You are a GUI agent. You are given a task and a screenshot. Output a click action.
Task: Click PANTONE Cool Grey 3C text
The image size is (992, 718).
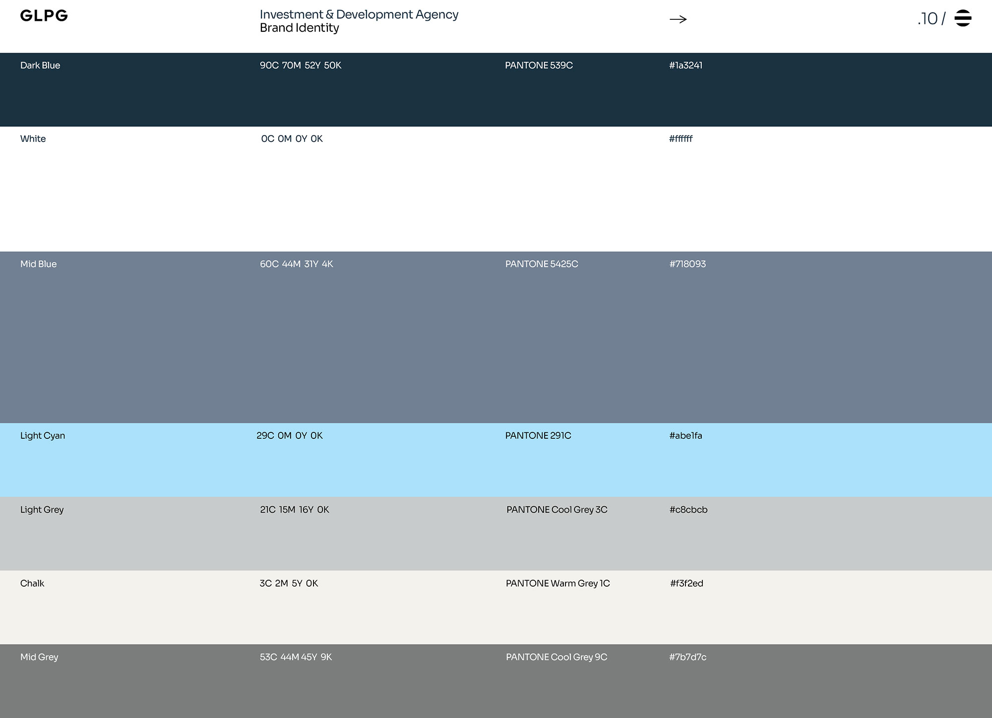557,510
